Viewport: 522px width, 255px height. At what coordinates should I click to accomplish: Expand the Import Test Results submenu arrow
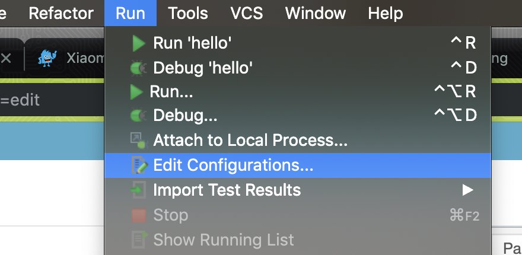click(468, 190)
